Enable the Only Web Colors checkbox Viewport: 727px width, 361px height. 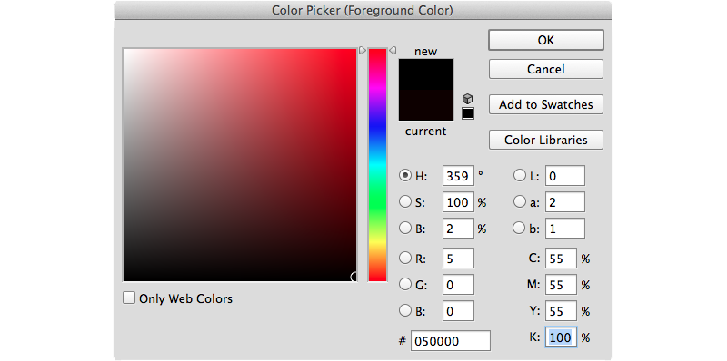tap(128, 298)
